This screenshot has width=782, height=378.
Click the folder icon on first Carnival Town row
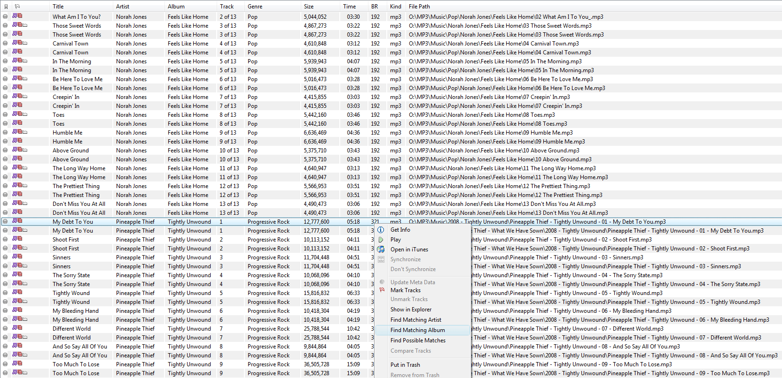25,43
